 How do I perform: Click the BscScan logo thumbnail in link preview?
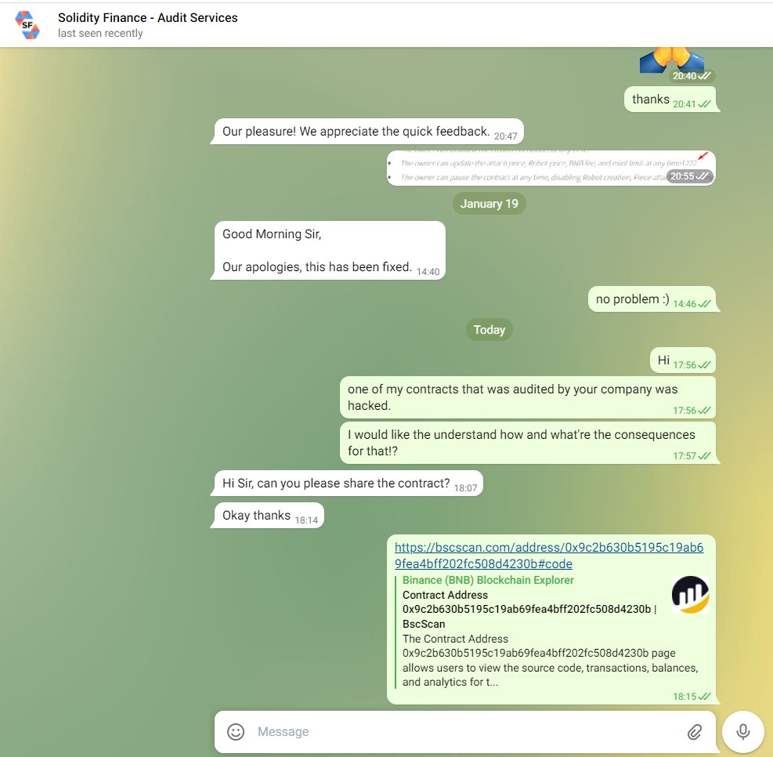click(x=690, y=594)
